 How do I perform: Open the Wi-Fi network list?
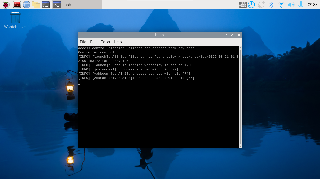281,5
